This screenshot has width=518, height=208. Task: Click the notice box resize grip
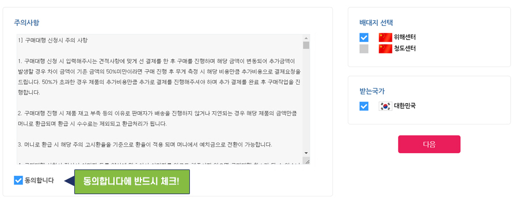click(307, 162)
